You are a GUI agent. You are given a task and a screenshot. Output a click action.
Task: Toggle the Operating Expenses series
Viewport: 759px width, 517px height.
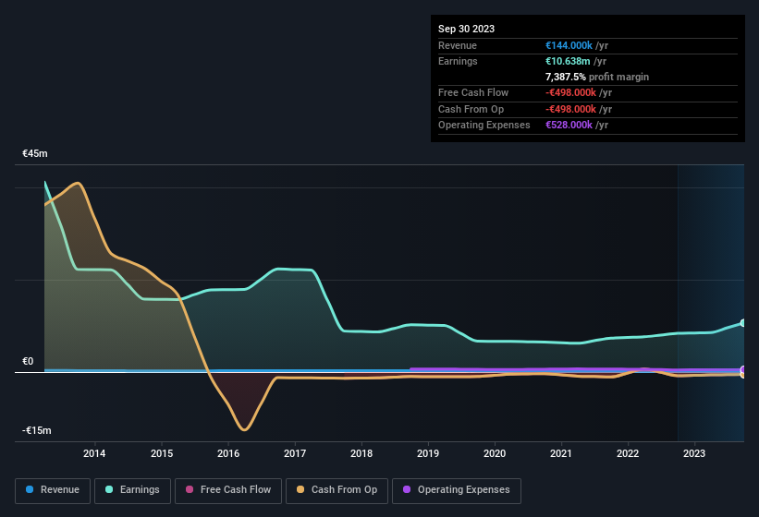coord(457,491)
